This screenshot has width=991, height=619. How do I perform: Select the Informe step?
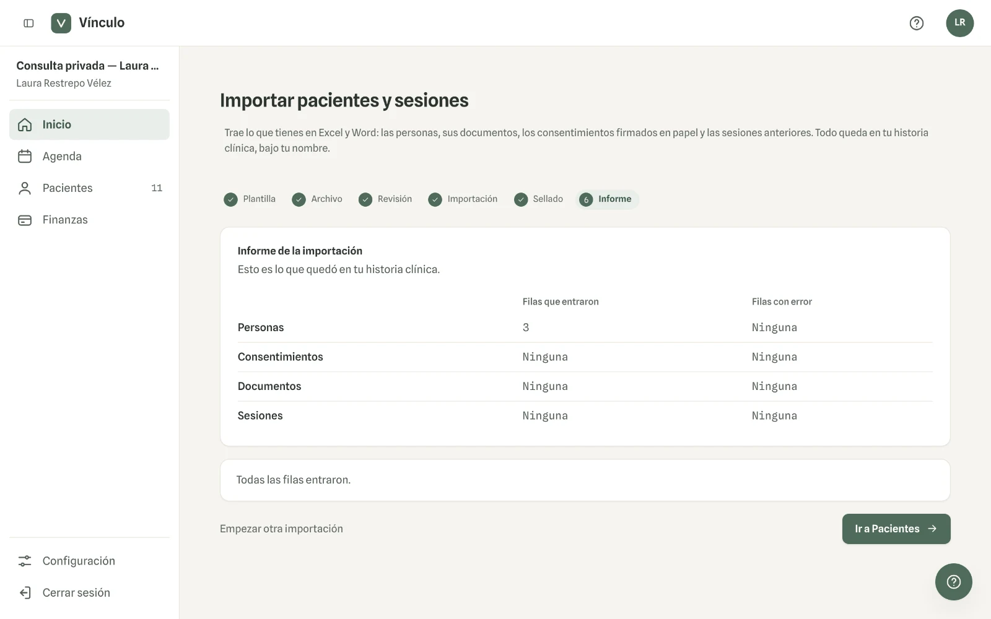coord(607,199)
